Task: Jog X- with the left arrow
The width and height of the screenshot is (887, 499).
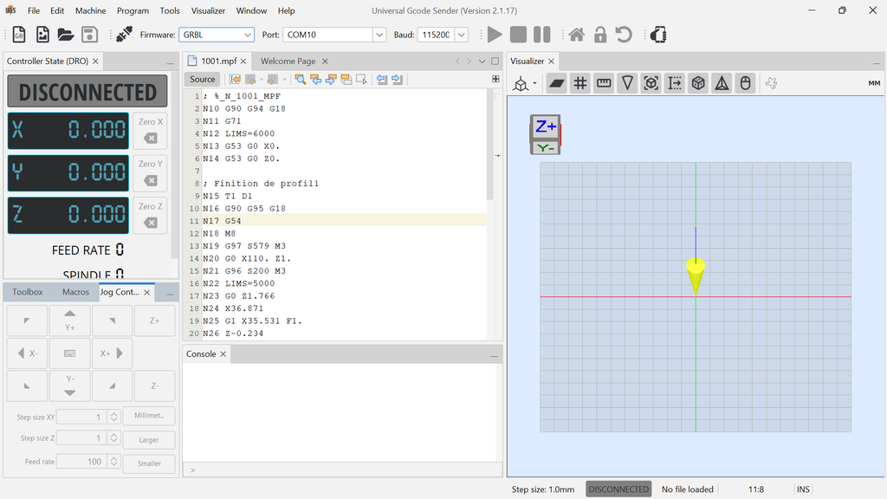Action: (x=27, y=353)
